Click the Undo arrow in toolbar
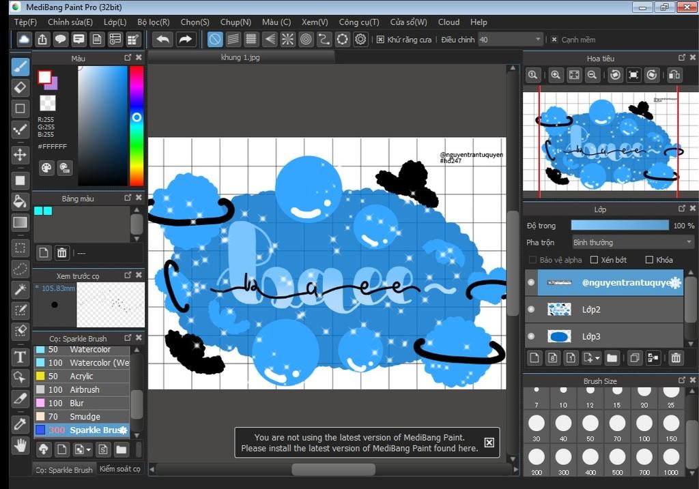This screenshot has width=699, height=489. (162, 40)
